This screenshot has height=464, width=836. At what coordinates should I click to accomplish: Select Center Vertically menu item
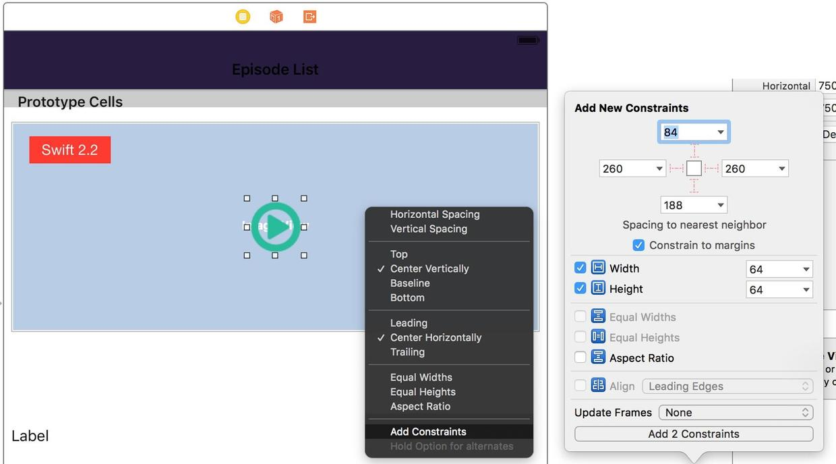pyautogui.click(x=429, y=268)
